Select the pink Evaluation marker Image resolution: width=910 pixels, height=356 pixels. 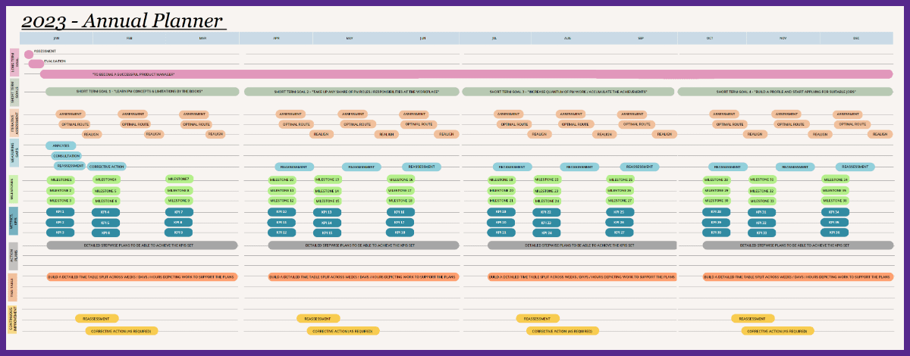36,64
